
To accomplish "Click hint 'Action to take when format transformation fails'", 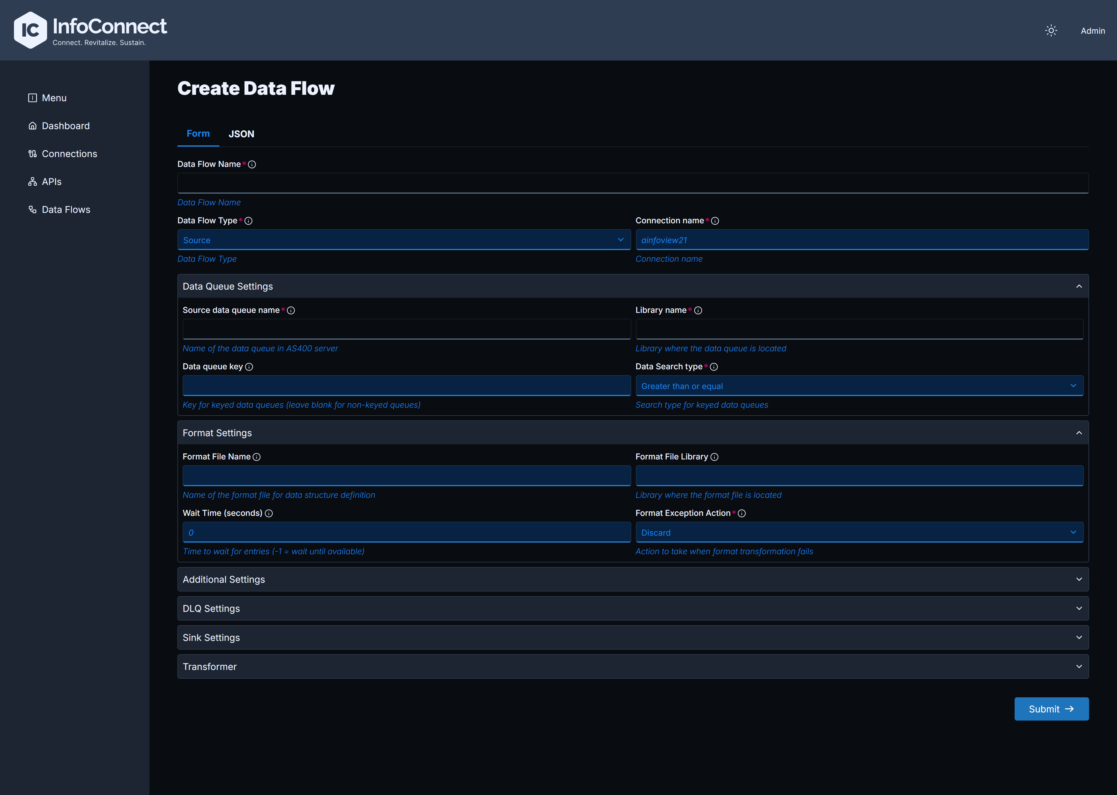I will (x=724, y=551).
